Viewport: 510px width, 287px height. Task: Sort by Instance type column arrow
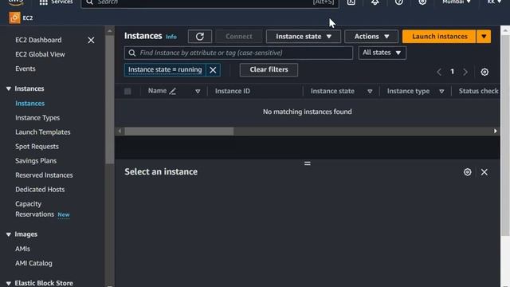coord(441,92)
